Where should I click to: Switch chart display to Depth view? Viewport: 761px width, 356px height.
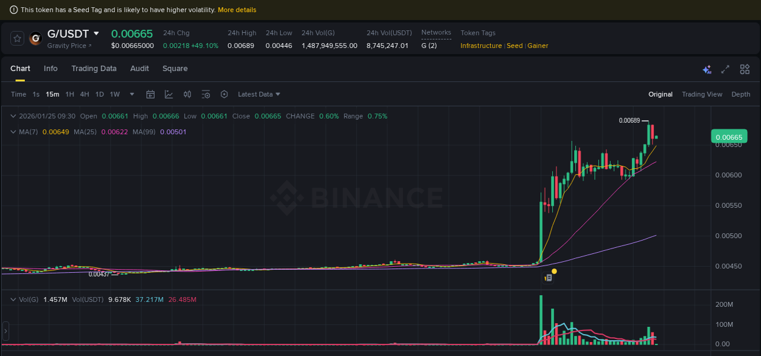coord(741,94)
